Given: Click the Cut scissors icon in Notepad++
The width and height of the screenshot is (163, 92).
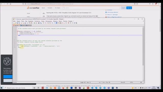Looking at the screenshot, I should (28, 23).
